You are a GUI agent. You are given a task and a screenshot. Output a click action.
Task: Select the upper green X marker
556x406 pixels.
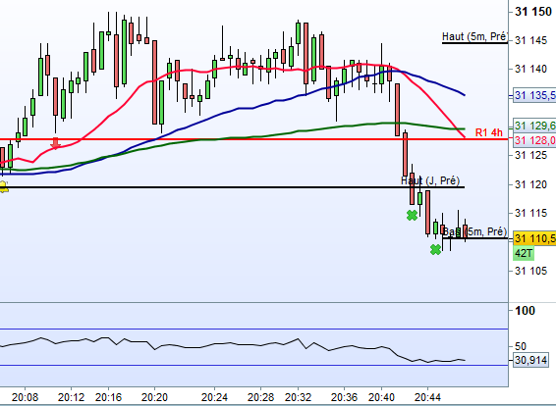click(x=412, y=215)
